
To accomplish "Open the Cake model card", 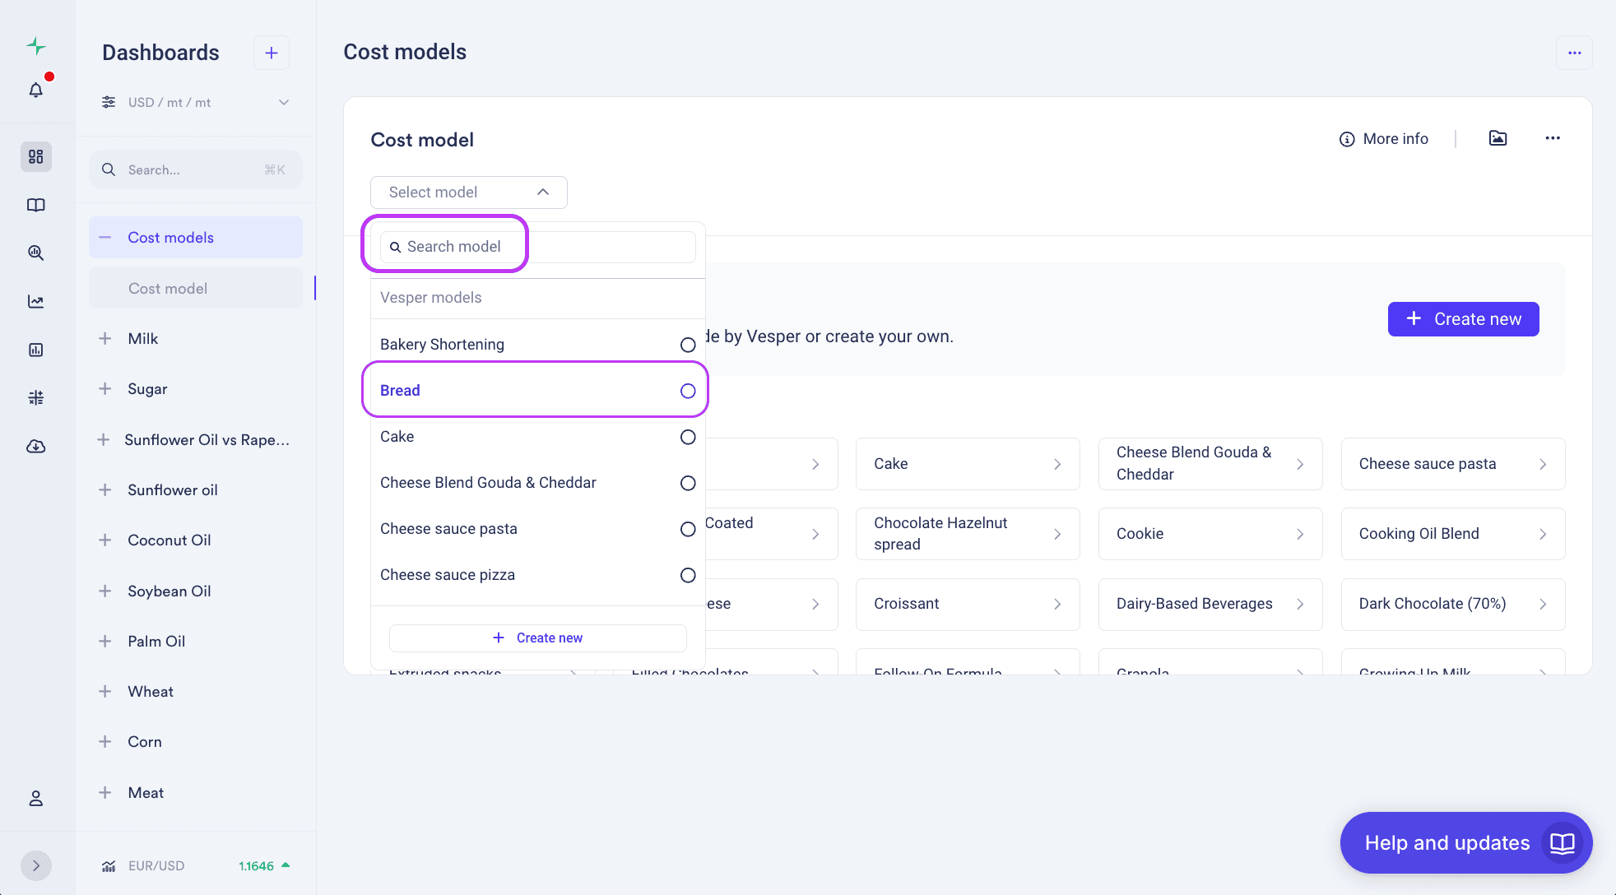I will [x=968, y=464].
